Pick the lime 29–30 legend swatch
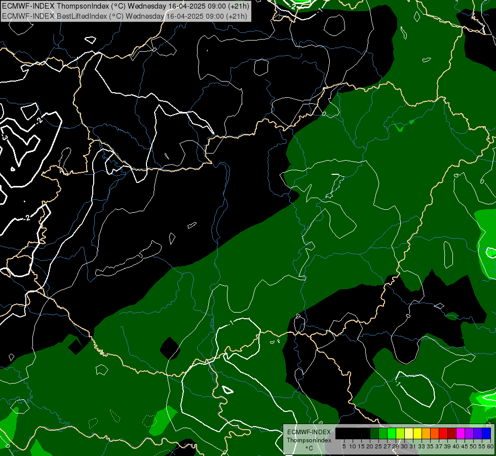 400,433
